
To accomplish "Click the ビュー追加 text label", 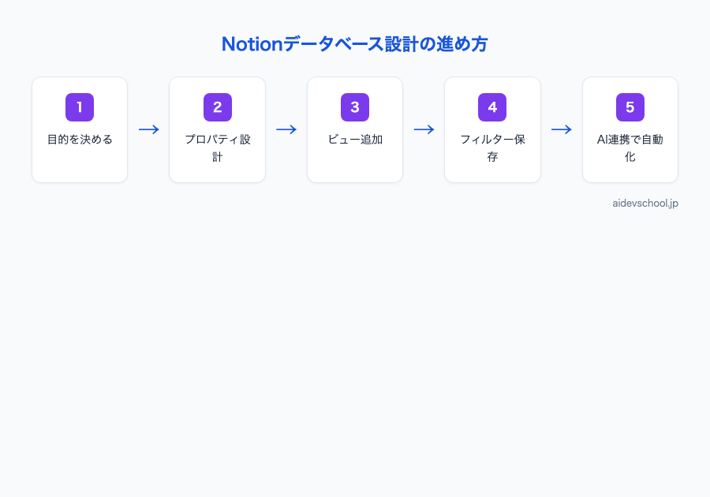I will (x=354, y=139).
